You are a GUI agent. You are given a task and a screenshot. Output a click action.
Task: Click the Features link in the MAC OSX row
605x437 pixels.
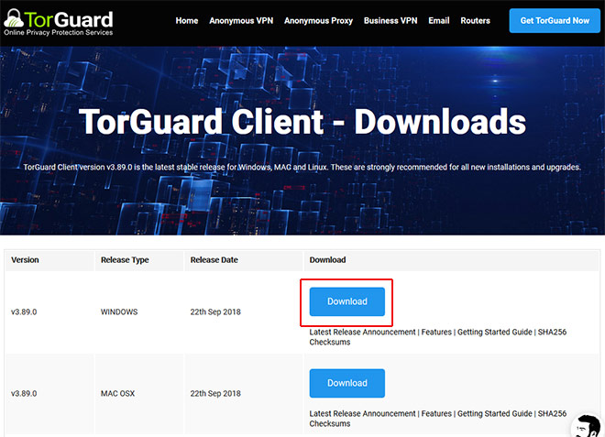click(x=436, y=413)
